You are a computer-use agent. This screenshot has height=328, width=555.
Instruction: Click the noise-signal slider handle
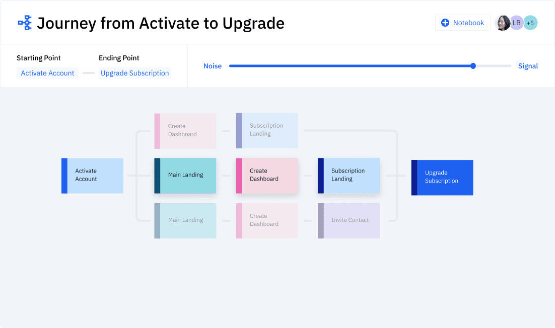(473, 66)
